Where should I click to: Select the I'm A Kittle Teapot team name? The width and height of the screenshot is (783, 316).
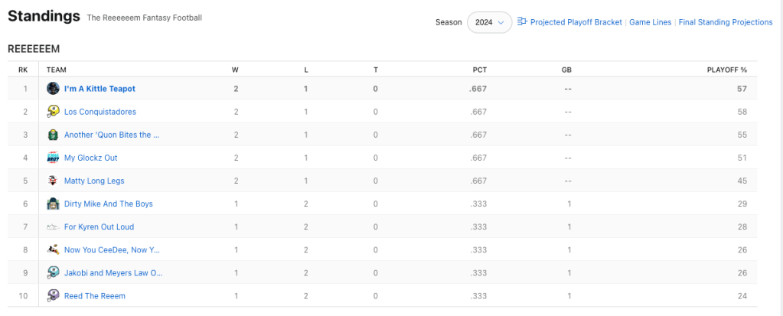[x=100, y=89]
